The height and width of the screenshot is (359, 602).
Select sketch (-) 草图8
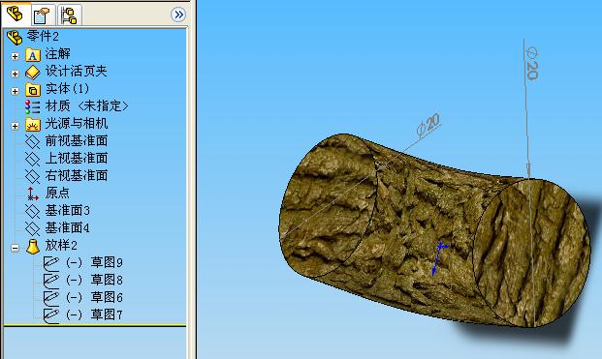coord(94,280)
